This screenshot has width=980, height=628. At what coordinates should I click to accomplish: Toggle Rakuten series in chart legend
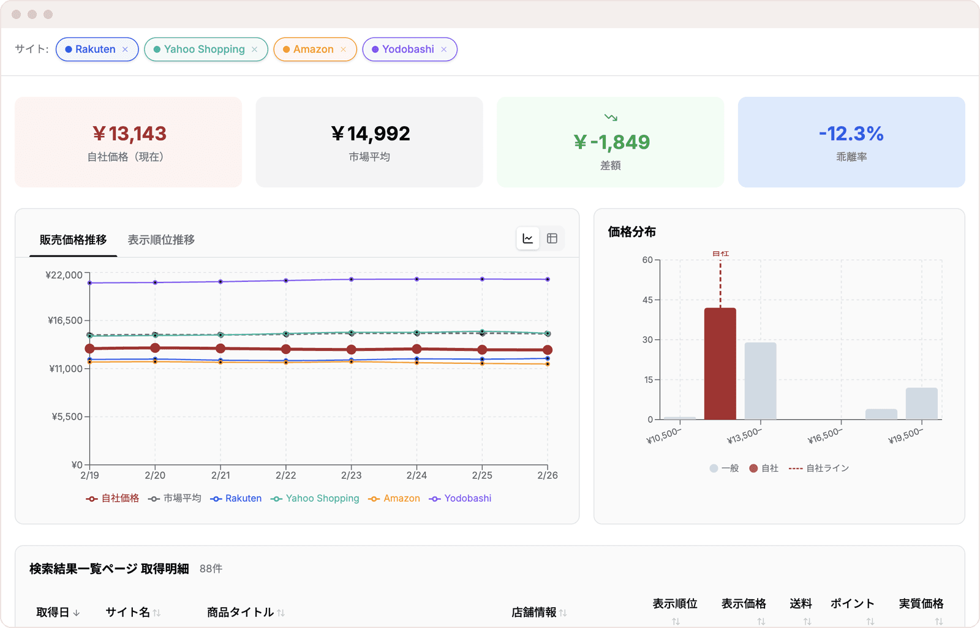coord(236,499)
